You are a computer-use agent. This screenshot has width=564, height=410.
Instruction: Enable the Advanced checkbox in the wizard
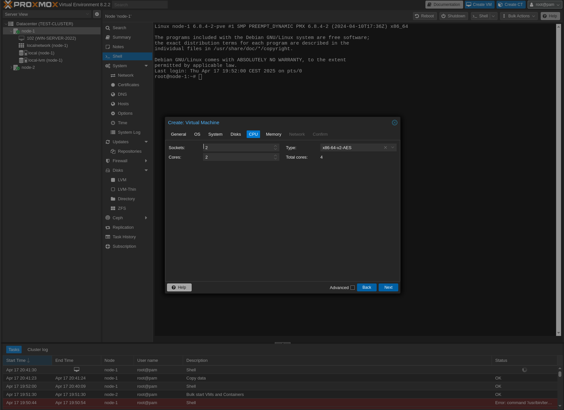point(352,287)
